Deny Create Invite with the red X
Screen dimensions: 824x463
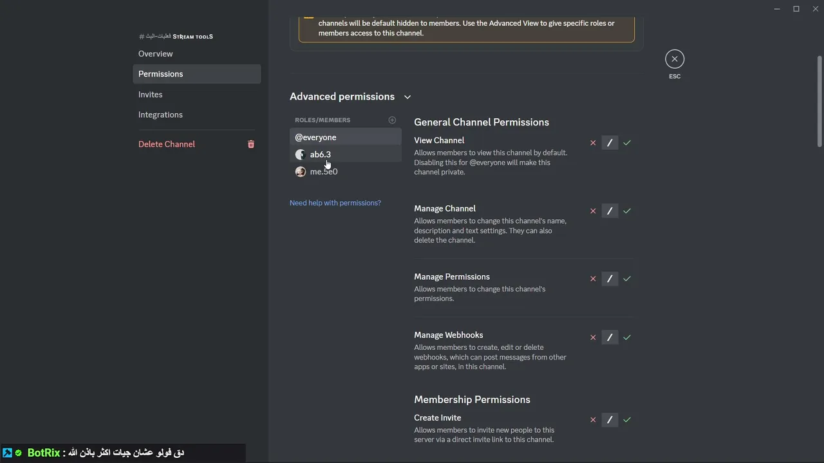tap(593, 420)
